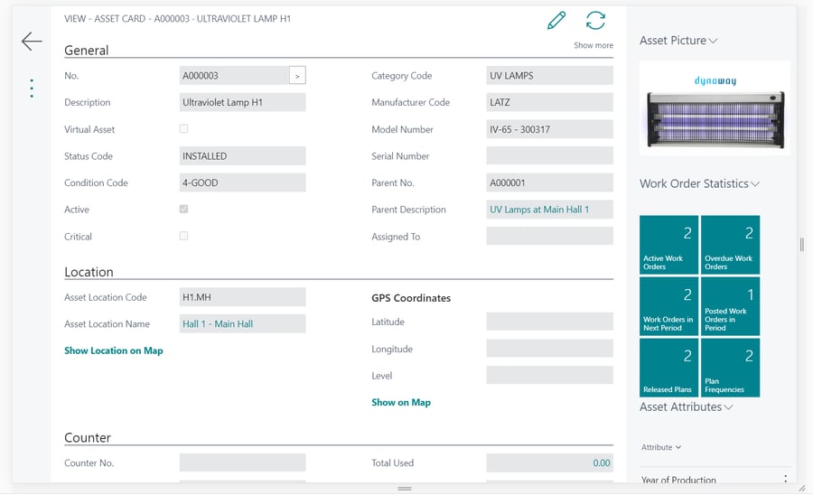
Task: Click the Year of Production attribute row
Action: (x=715, y=479)
